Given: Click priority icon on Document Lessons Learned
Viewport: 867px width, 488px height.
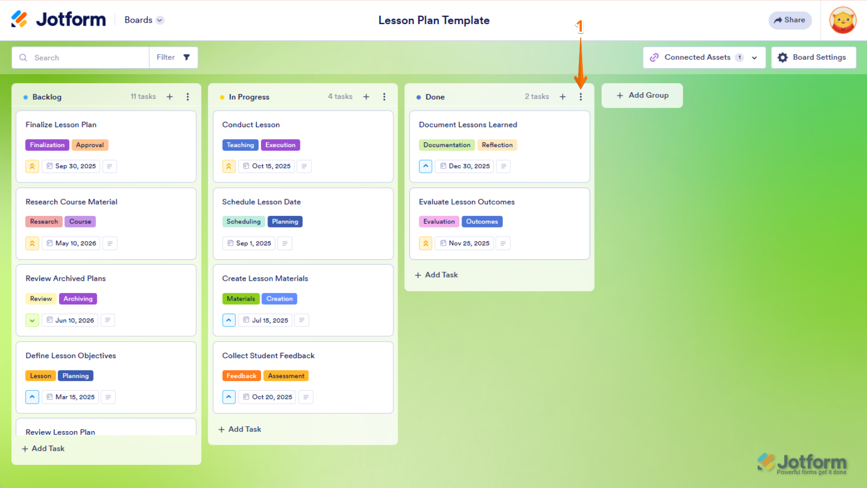Looking at the screenshot, I should coord(425,166).
